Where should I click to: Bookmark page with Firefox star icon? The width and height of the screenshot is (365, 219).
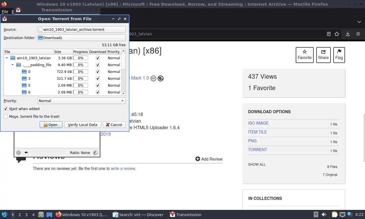(x=337, y=34)
